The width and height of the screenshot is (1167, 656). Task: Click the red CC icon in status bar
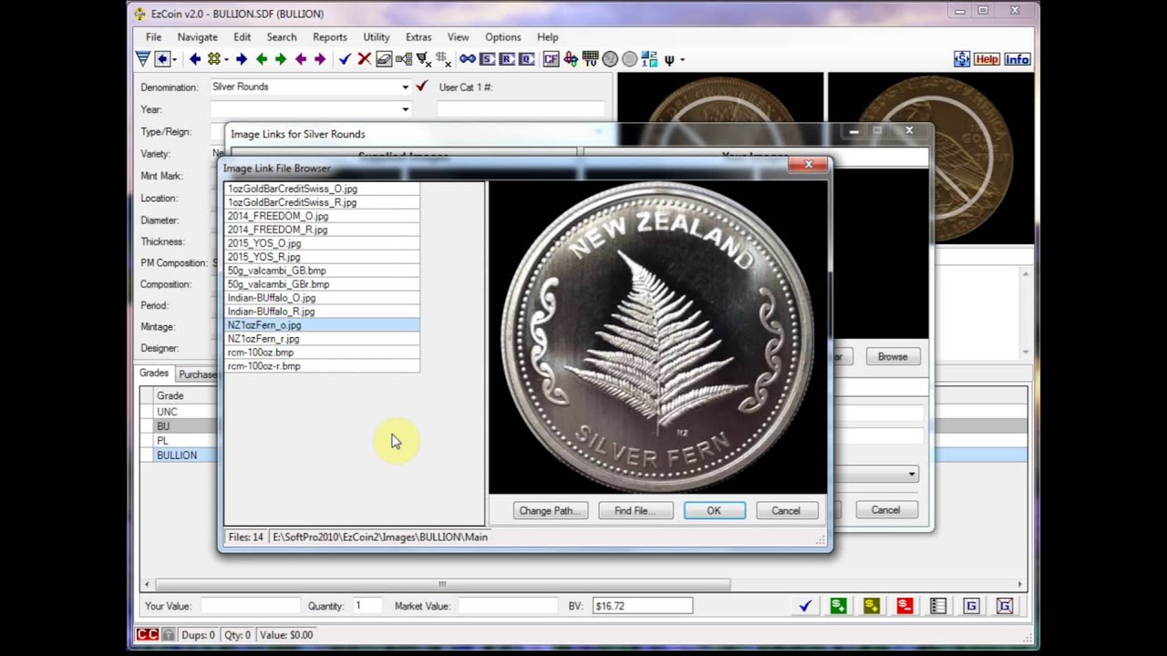(x=147, y=635)
